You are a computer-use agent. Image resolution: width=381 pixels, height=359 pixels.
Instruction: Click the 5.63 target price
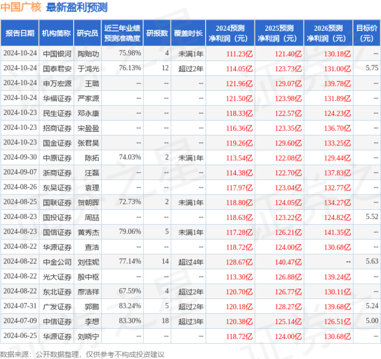pos(372,261)
